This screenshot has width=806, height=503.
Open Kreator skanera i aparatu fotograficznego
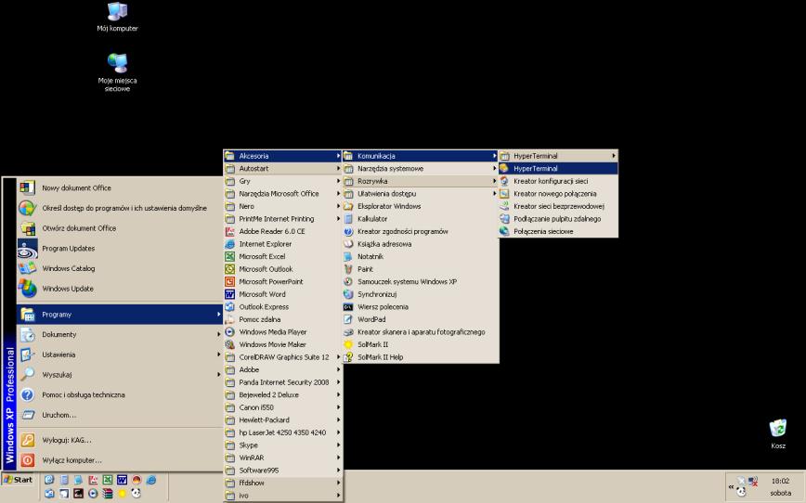[x=421, y=332]
